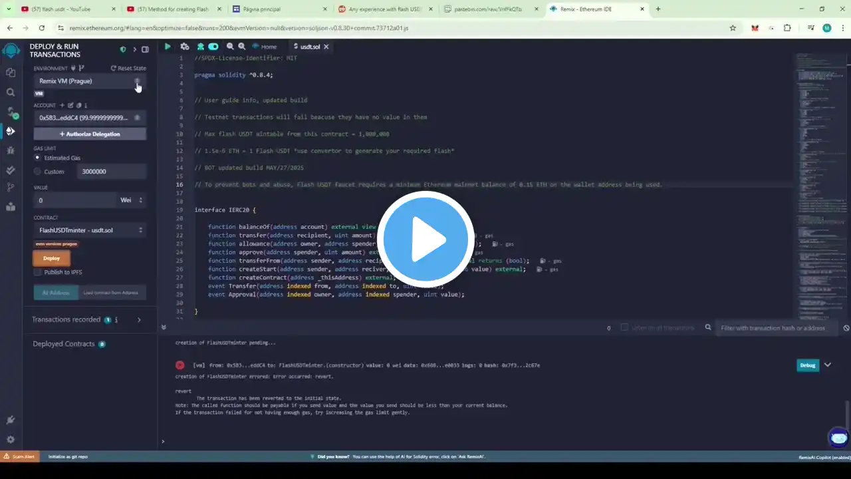
Task: Open the MetaMask fox extension icon
Action: pos(755,28)
